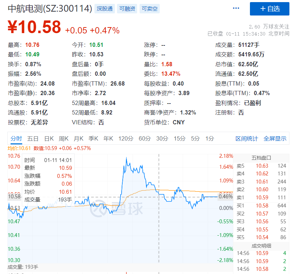The width and height of the screenshot is (294, 274).
Task: Open the 区间统计 link
Action: click(247, 139)
